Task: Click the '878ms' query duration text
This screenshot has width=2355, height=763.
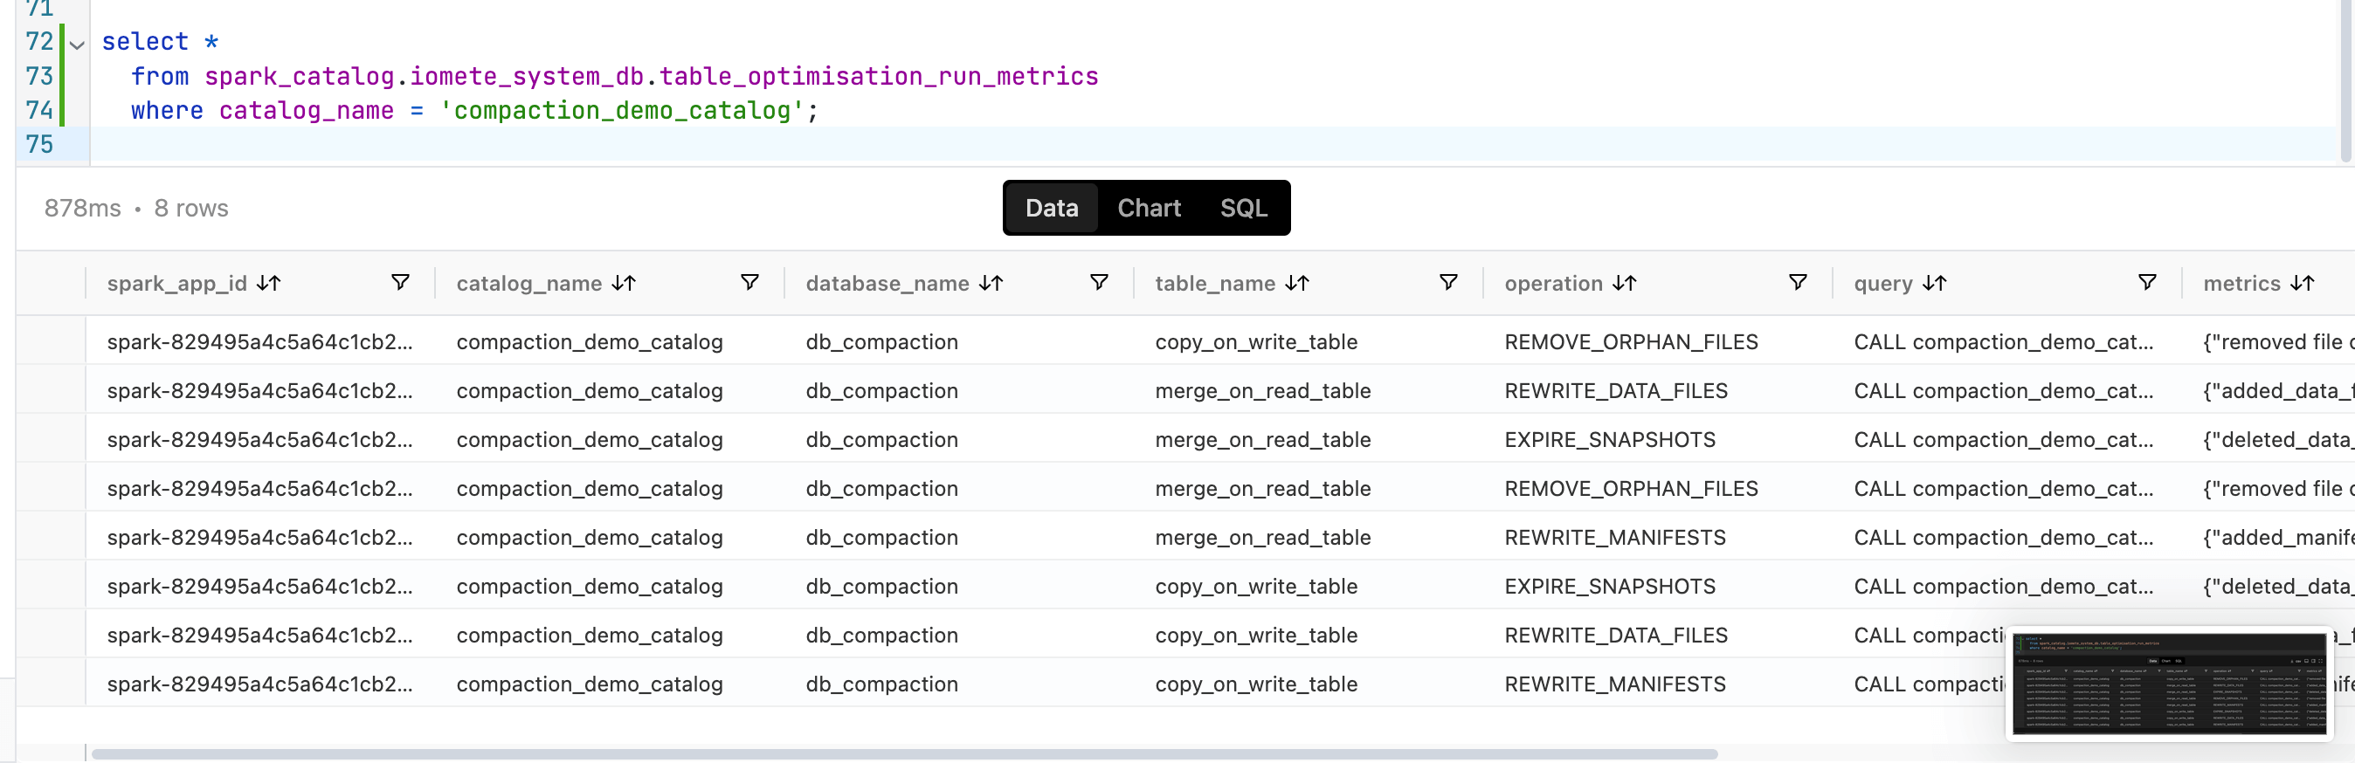Action: (82, 209)
